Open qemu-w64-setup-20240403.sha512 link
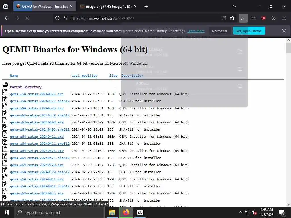The image size is (291, 218). [x=40, y=129]
